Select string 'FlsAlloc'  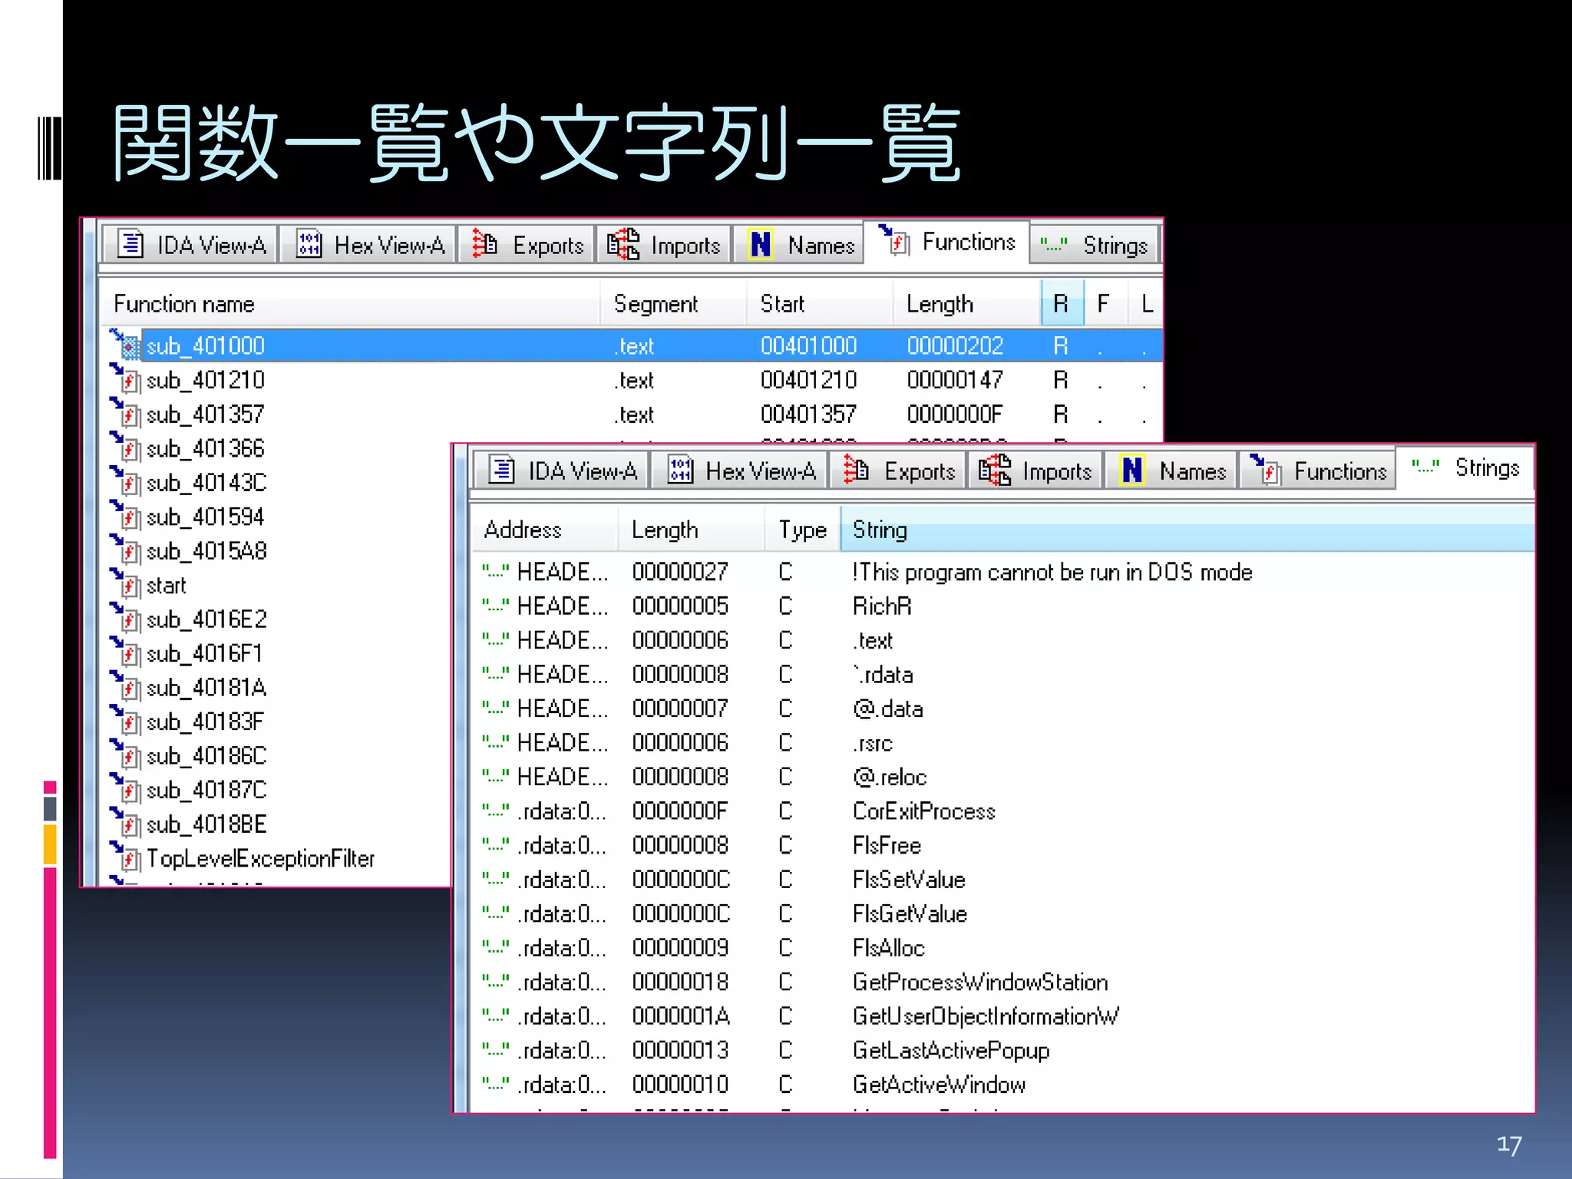tap(889, 948)
